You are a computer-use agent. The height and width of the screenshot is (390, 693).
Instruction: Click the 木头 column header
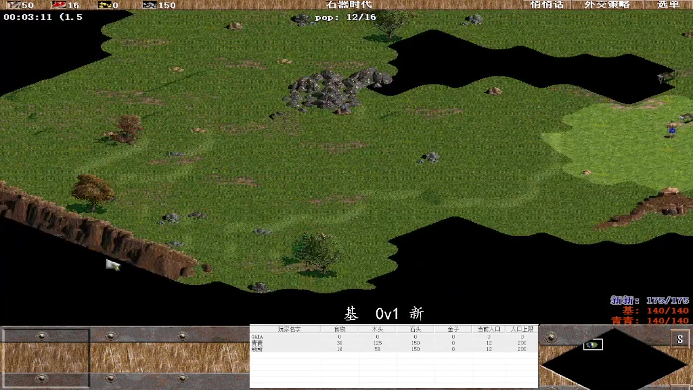point(377,329)
